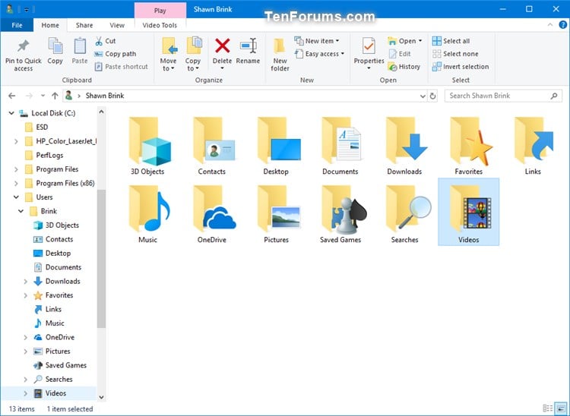Collapse the Users tree node
The image size is (570, 416).
pyautogui.click(x=16, y=197)
